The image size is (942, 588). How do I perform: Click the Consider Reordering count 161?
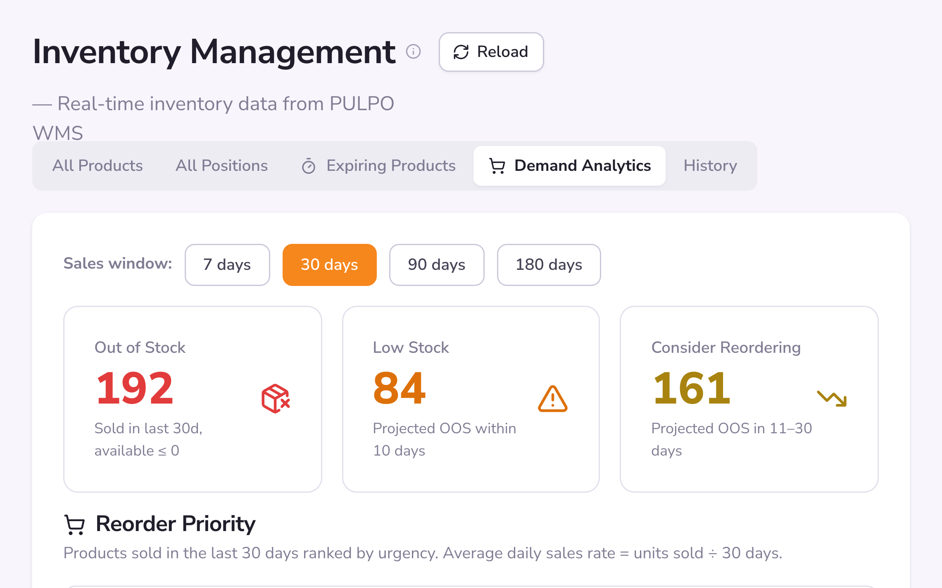tap(692, 388)
